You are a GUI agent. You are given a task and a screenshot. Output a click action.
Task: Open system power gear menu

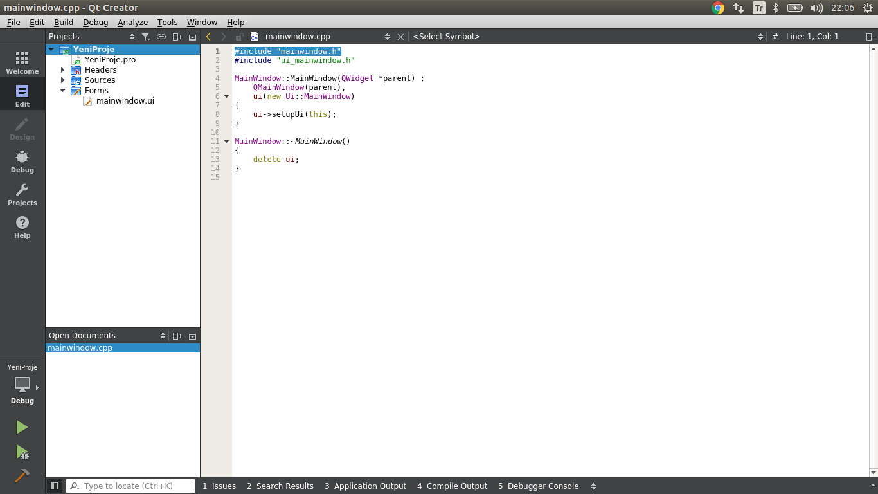(x=867, y=8)
